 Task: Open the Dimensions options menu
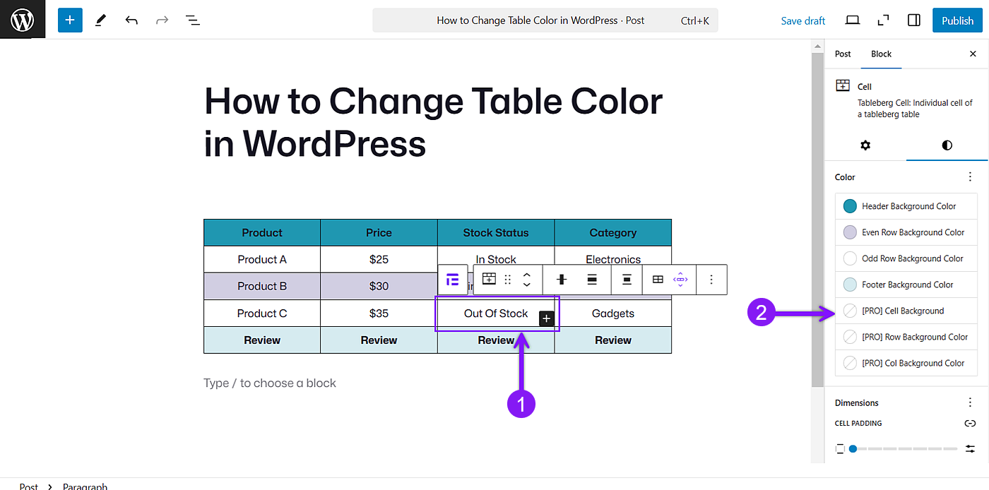tap(970, 402)
